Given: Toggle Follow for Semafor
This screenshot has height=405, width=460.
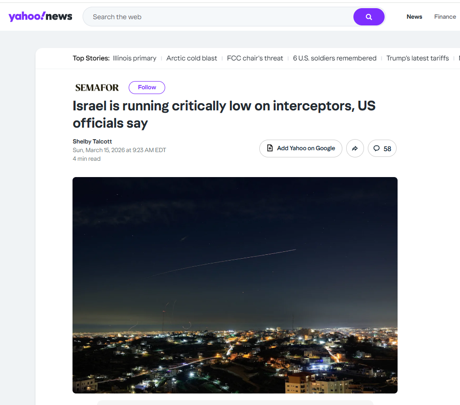Looking at the screenshot, I should pos(146,87).
